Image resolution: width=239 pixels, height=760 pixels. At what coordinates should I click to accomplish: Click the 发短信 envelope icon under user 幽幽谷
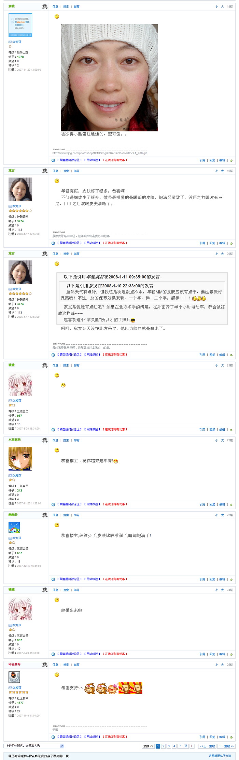click(10, 538)
